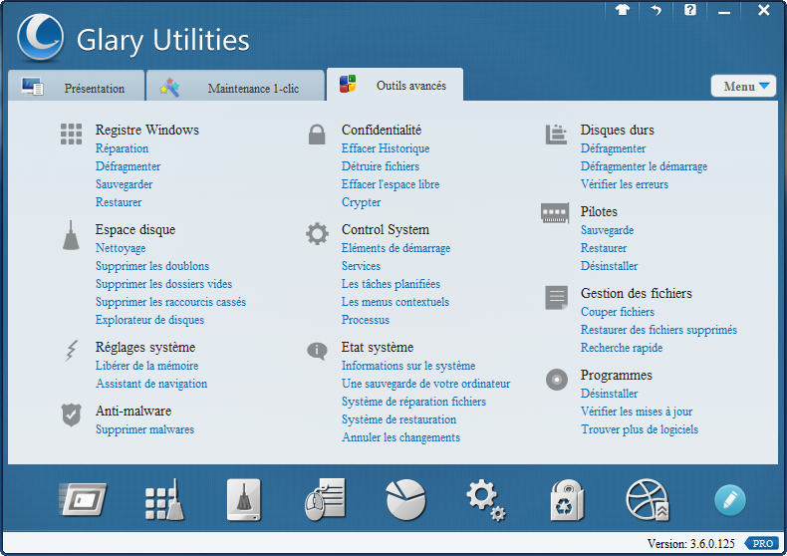Open Eléments de démarrage
Screen dimensions: 787x556
click(x=396, y=248)
